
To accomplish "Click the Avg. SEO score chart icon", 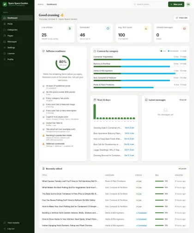I will pyautogui.click(x=146, y=29).
